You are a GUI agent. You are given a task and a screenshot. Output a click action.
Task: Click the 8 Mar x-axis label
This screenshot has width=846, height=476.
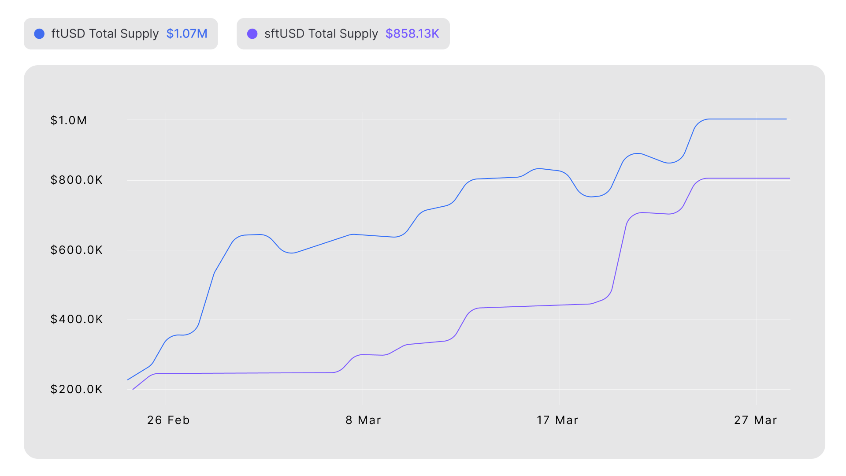point(363,420)
